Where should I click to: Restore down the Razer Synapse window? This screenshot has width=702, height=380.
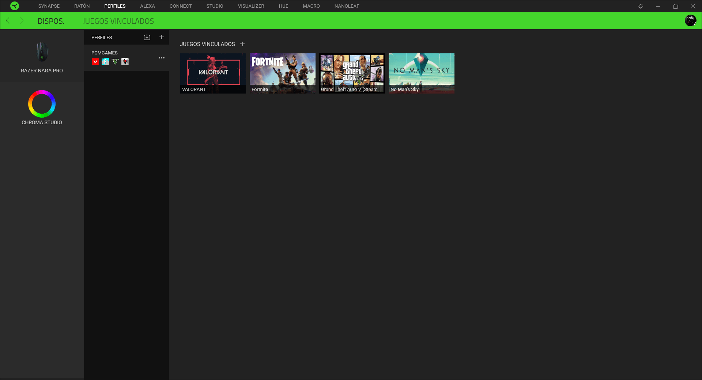[x=676, y=6]
